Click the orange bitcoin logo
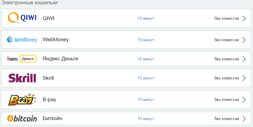Viewport: 253px width, 127px height. coord(22,119)
